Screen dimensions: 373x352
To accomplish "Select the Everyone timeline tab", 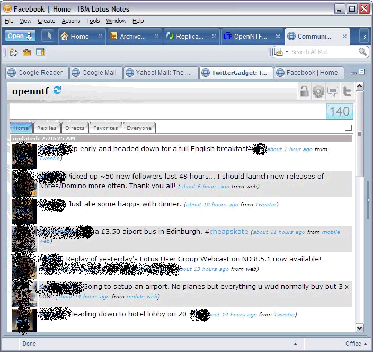I will [x=139, y=128].
